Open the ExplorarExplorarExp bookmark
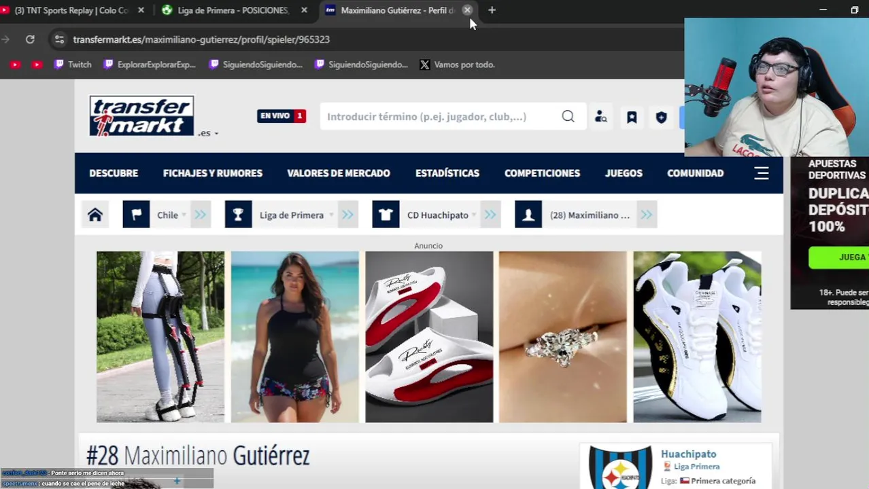The width and height of the screenshot is (869, 489). pyautogui.click(x=149, y=65)
